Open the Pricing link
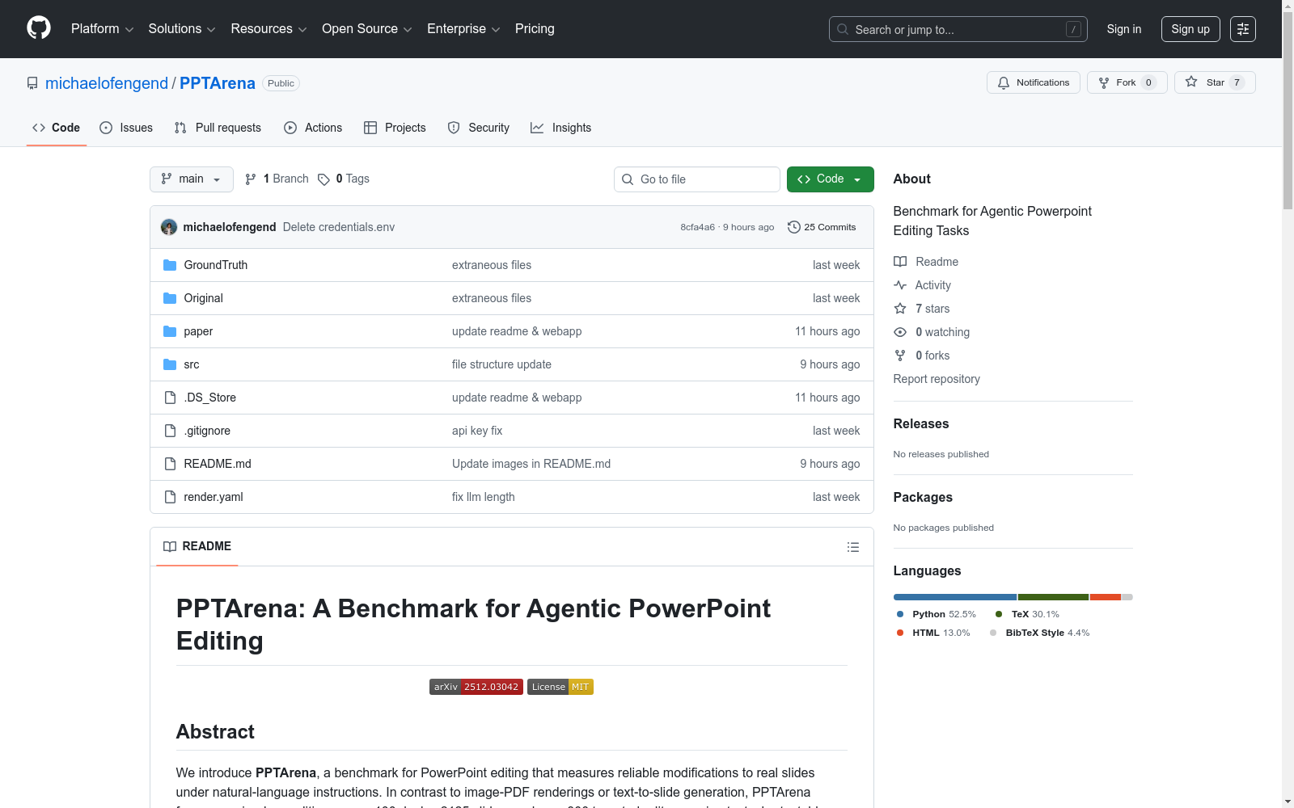1294x808 pixels. coord(535,29)
